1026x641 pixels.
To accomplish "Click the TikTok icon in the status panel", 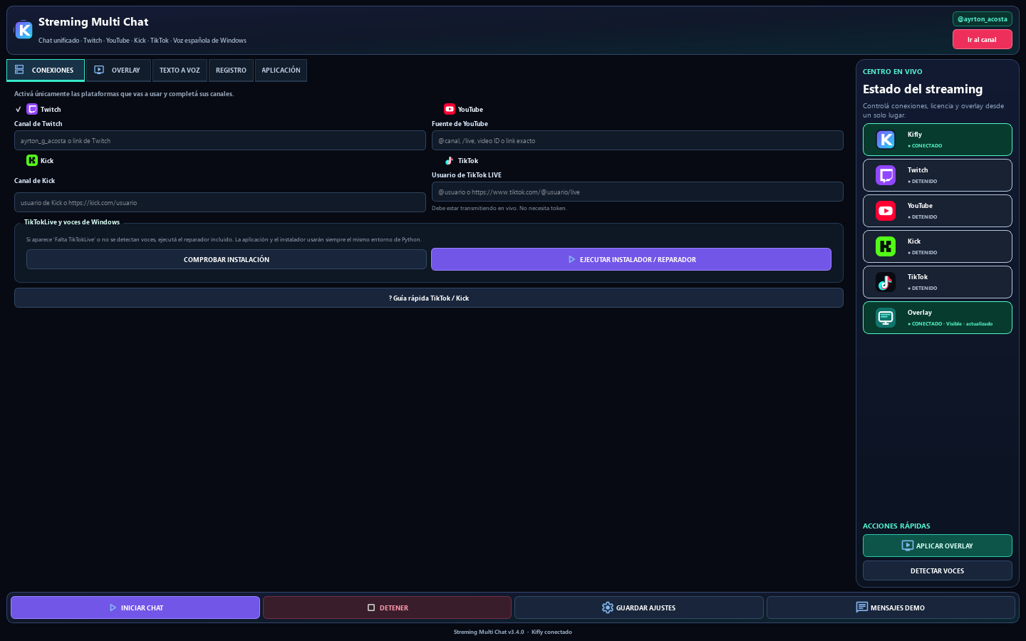I will (x=886, y=282).
